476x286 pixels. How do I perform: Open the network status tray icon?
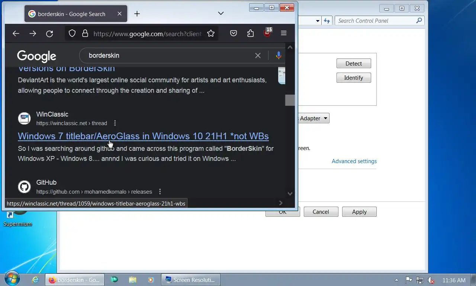pos(419,280)
